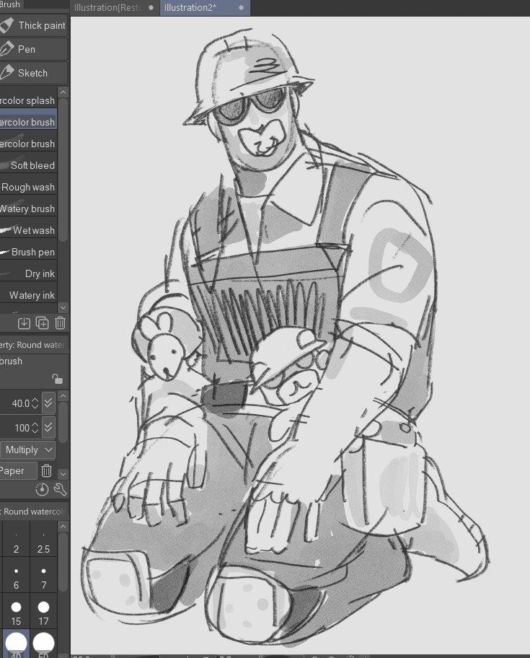
Task: Click the Pen nib icon
Action: click(x=6, y=49)
